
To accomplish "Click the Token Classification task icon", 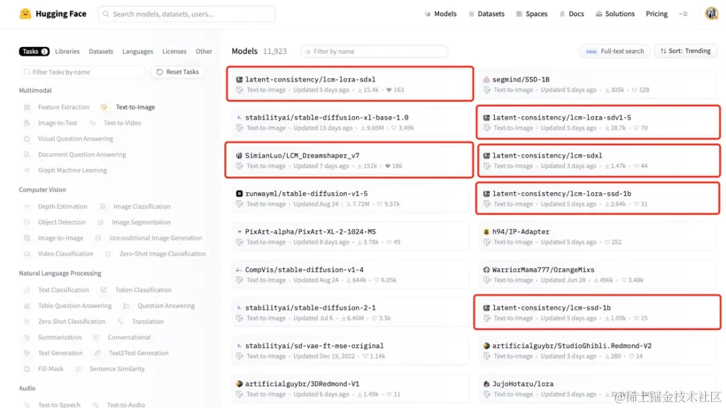I will [104, 290].
